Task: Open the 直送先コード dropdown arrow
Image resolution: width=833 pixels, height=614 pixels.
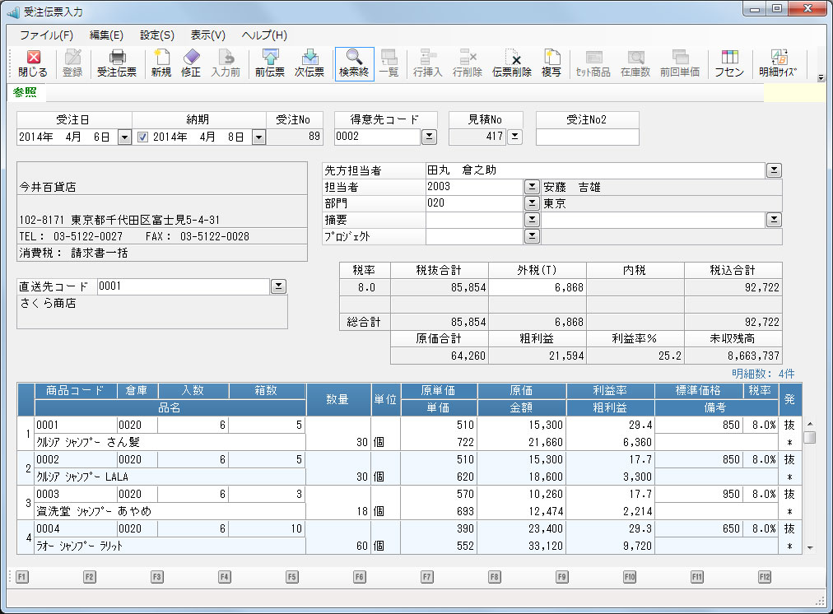Action: click(278, 286)
